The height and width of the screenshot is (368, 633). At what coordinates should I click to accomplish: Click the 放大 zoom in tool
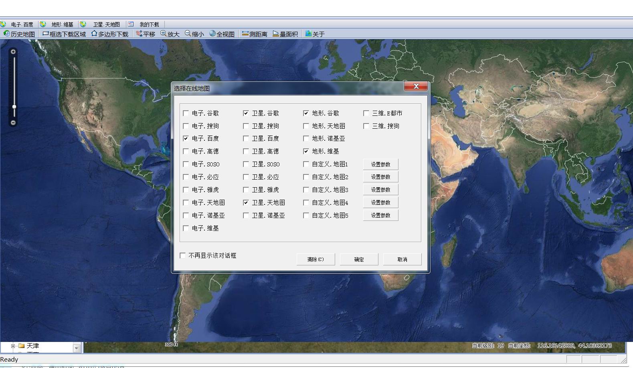170,34
